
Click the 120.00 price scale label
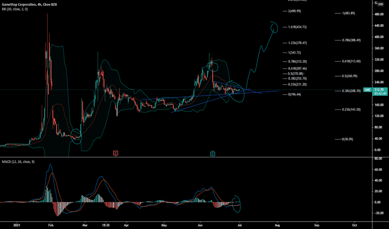click(x=379, y=116)
